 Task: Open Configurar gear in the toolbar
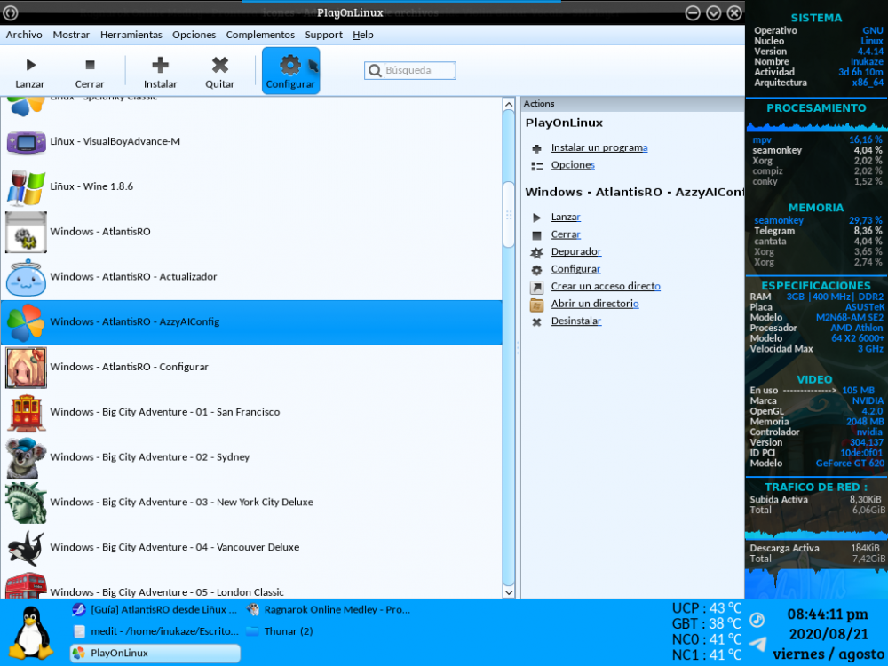click(289, 65)
